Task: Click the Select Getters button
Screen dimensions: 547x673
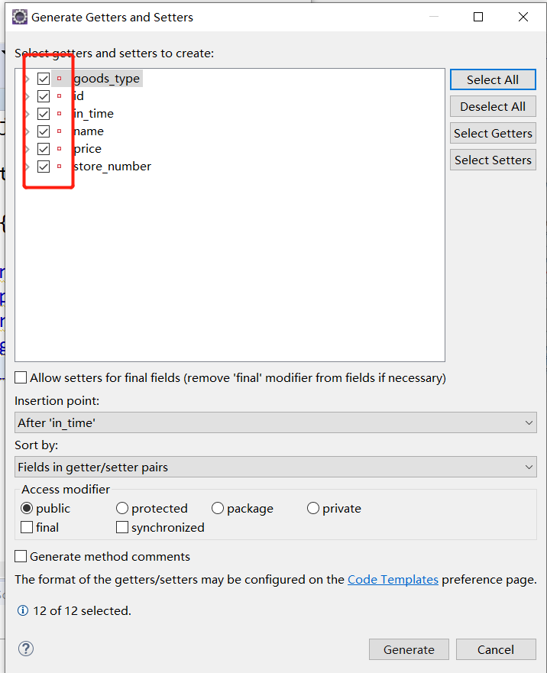Action: click(493, 134)
